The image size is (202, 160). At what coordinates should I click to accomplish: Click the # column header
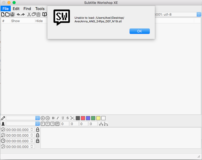[x=3, y=21]
